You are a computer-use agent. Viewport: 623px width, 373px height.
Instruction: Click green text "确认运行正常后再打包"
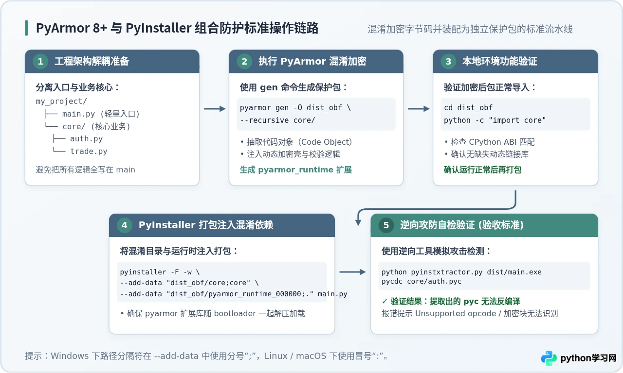482,170
